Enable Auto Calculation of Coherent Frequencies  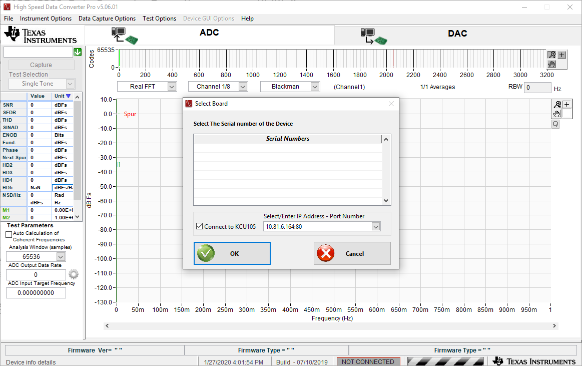pos(9,235)
